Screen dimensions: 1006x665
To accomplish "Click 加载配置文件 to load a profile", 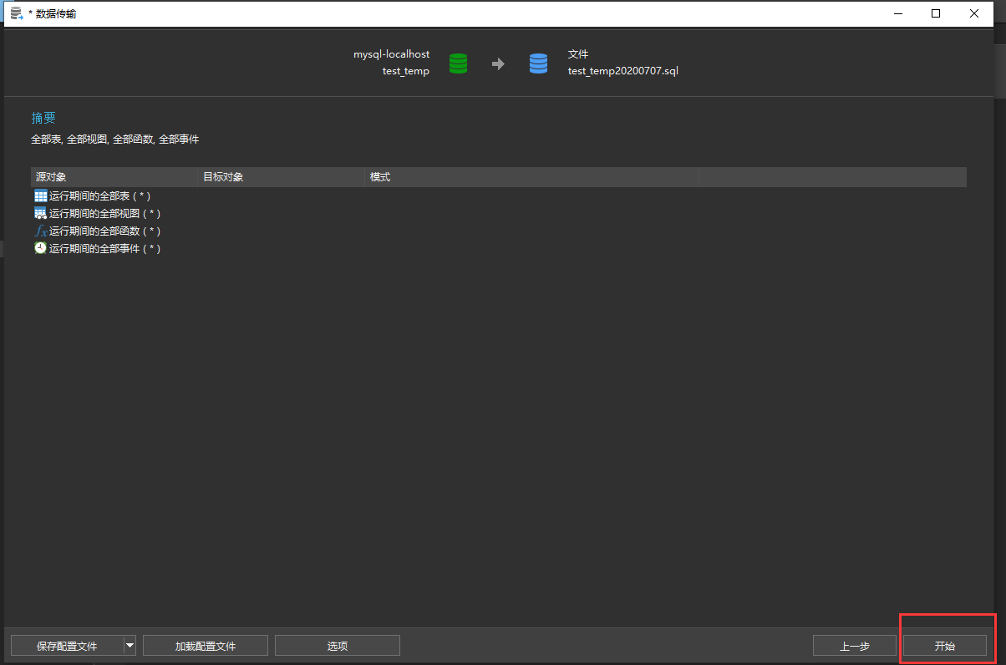I will click(x=205, y=645).
